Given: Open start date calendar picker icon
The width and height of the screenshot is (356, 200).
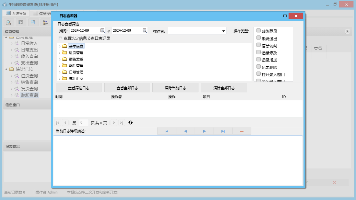Looking at the screenshot, I should [102, 30].
